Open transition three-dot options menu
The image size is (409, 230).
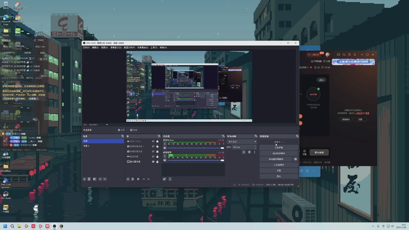coord(255,152)
